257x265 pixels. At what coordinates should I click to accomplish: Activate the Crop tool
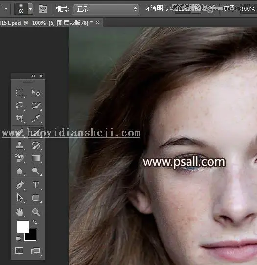pos(20,118)
